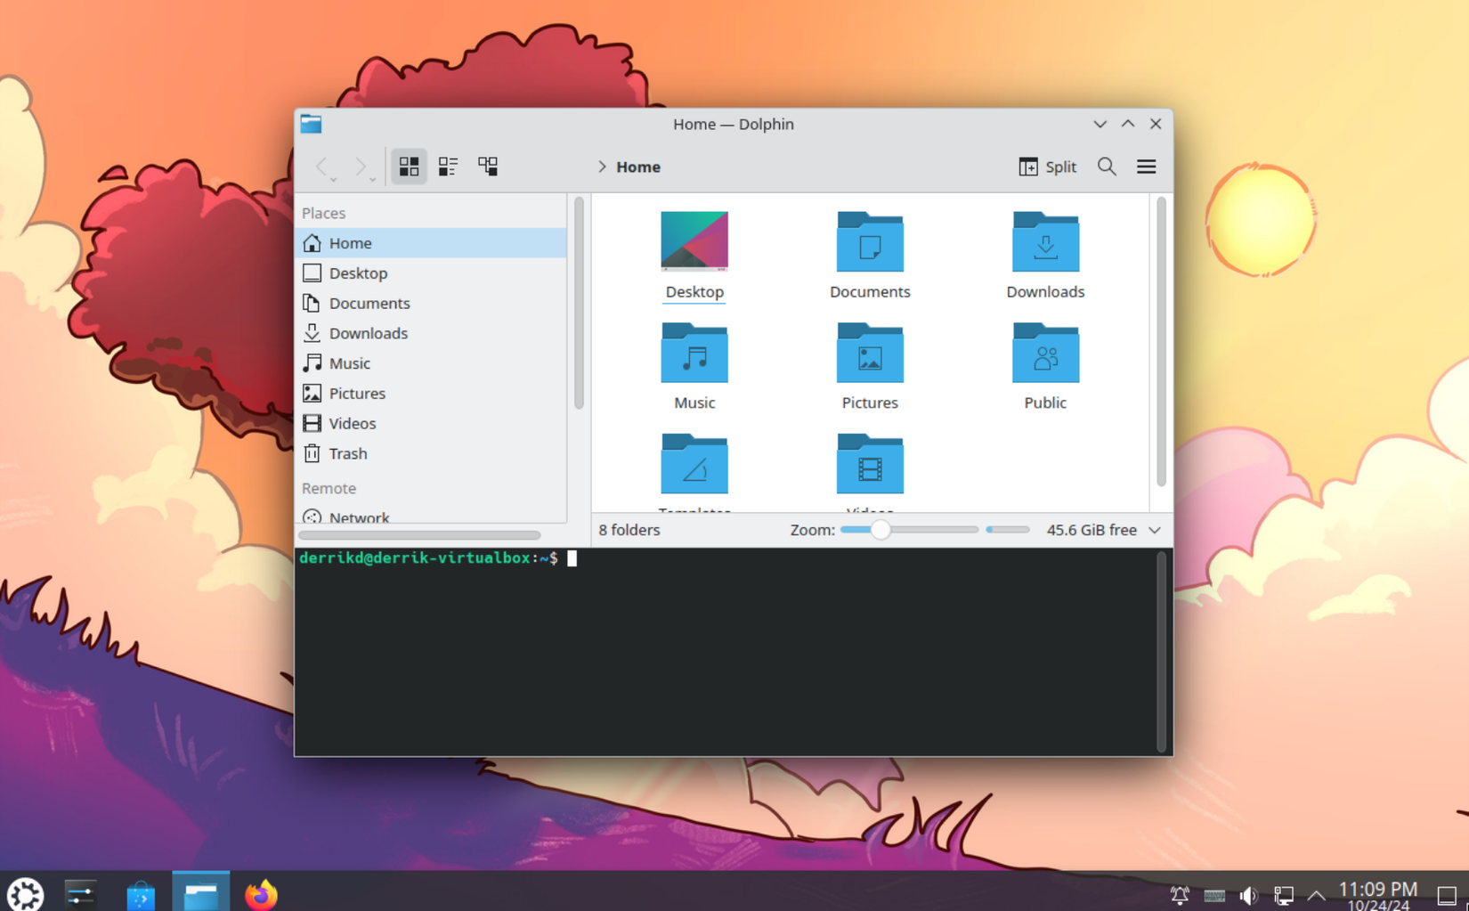Expand the free space details dropdown
Image resolution: width=1469 pixels, height=911 pixels.
pos(1155,530)
